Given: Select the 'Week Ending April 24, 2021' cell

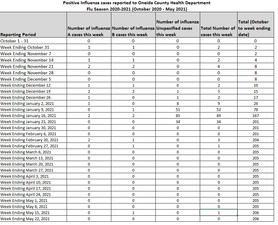Looking at the screenshot, I should 33,194.
